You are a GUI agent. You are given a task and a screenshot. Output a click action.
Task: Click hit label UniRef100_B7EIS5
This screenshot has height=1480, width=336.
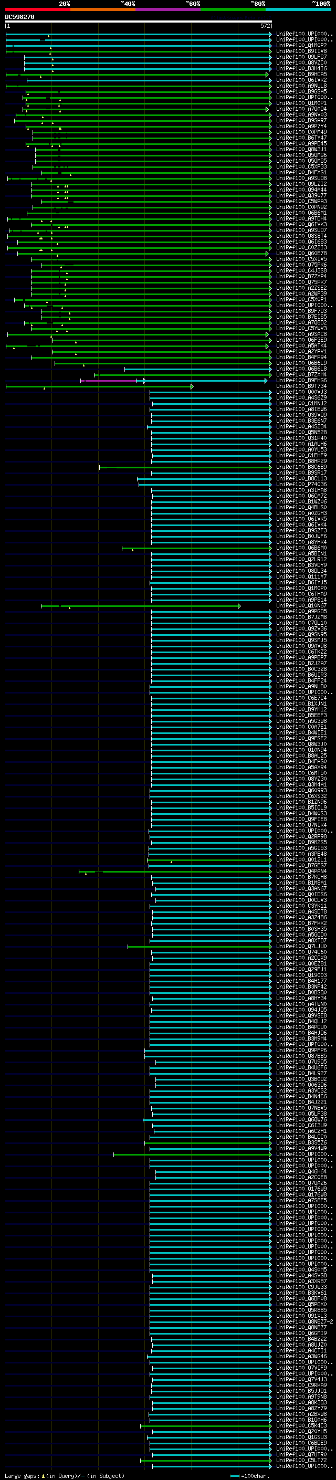[x=301, y=317]
